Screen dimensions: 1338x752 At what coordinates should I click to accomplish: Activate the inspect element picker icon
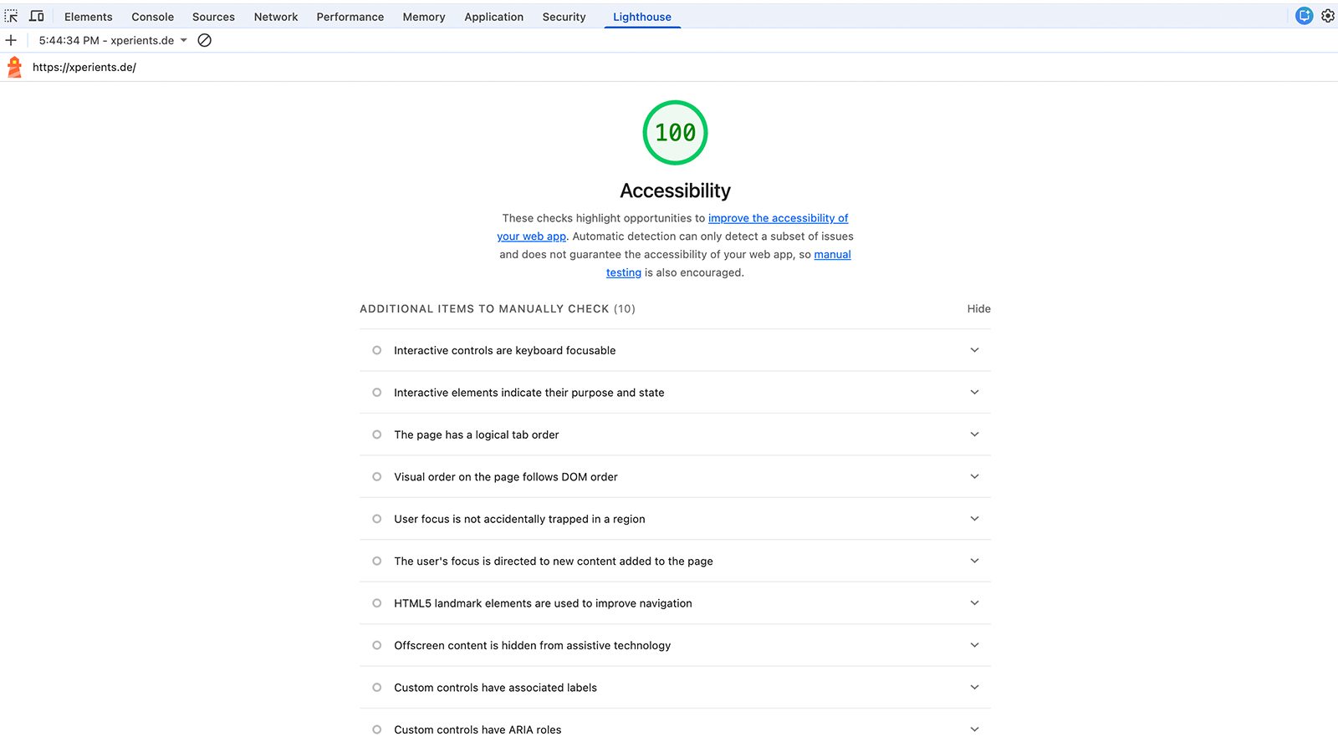(12, 16)
